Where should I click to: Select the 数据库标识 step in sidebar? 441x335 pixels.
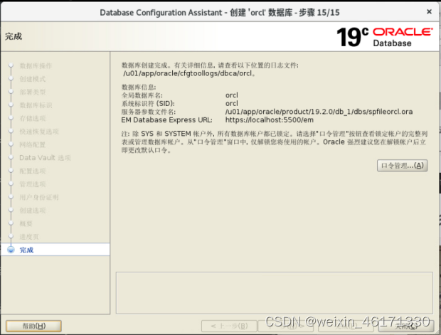tap(36, 105)
